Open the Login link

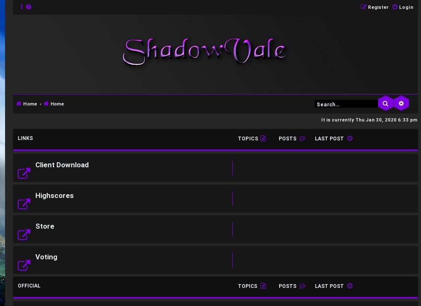pyautogui.click(x=406, y=7)
